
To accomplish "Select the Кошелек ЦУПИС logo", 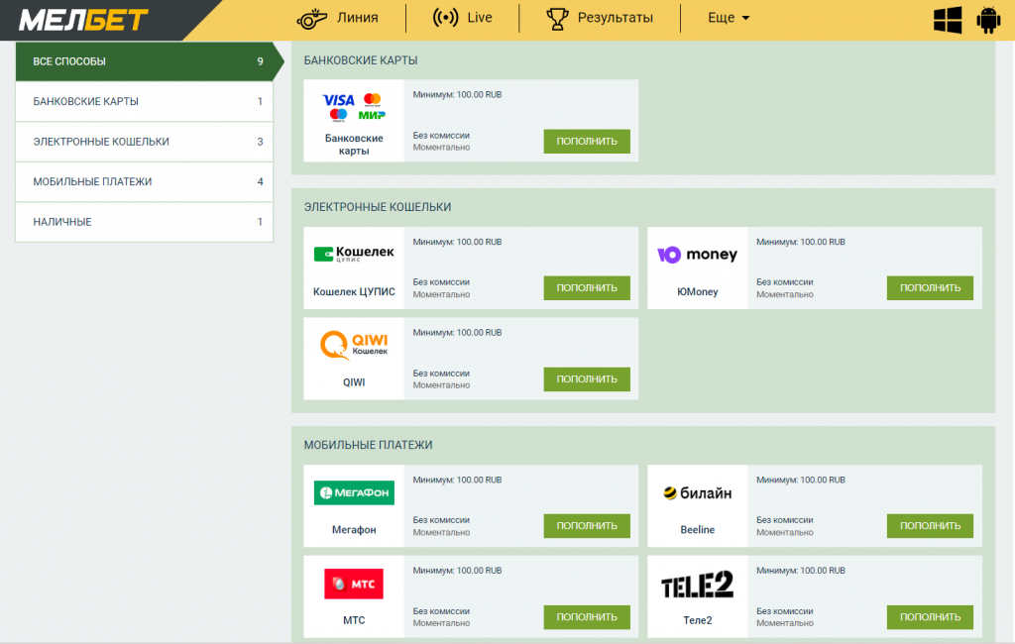I will tap(354, 254).
